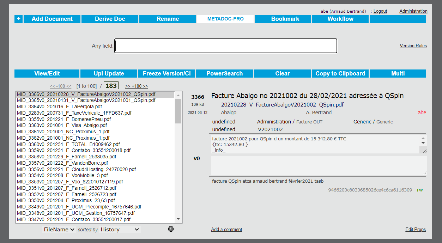
Task: Click Add Document in the toolbar
Action: click(52, 19)
